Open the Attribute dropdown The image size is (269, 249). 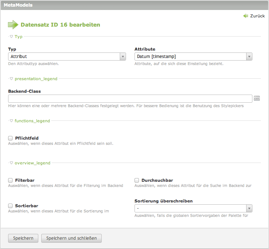[x=193, y=57]
